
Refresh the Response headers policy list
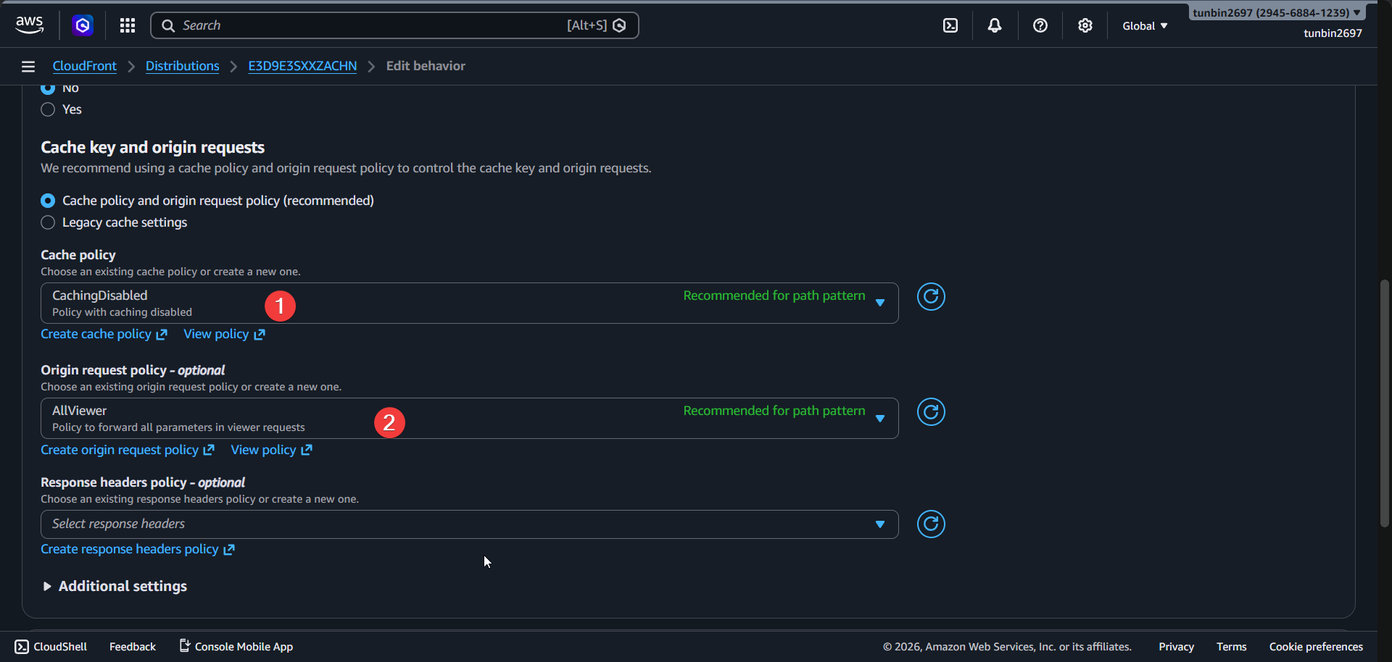930,524
